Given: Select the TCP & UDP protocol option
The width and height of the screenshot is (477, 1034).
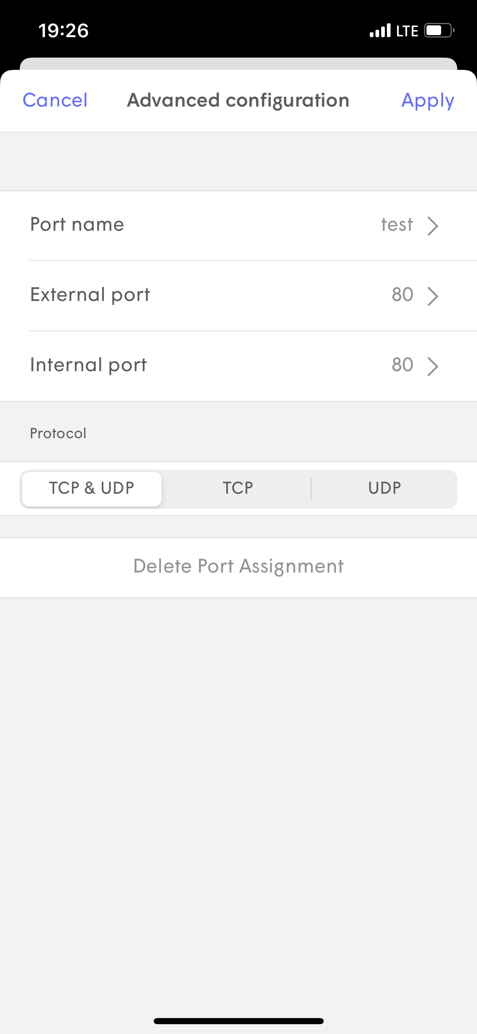Looking at the screenshot, I should 92,488.
